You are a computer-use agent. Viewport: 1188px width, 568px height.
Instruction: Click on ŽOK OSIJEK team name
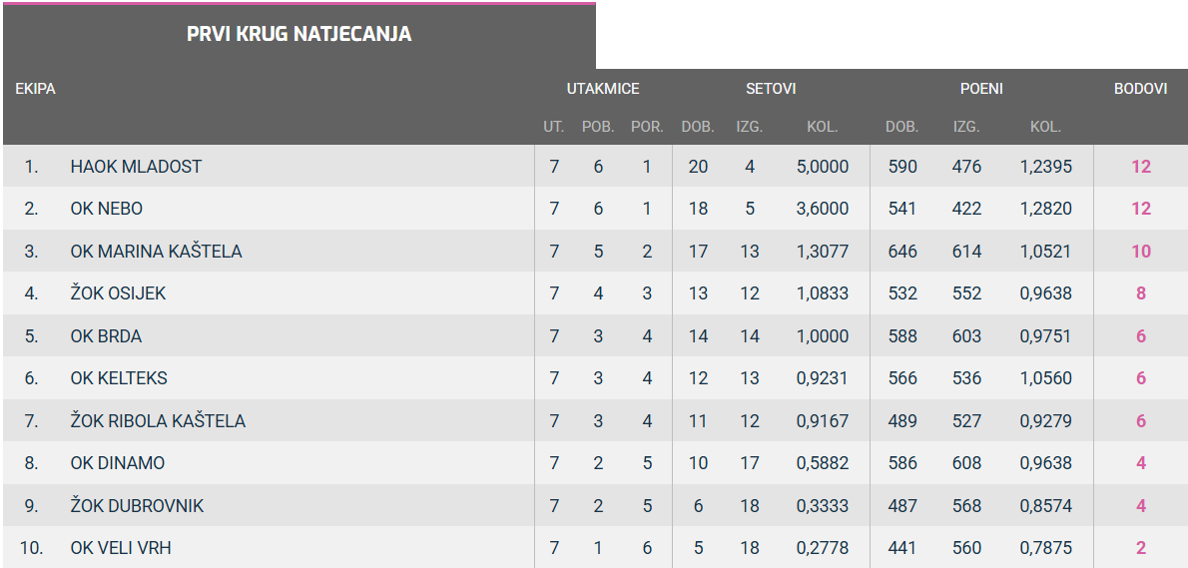click(118, 293)
